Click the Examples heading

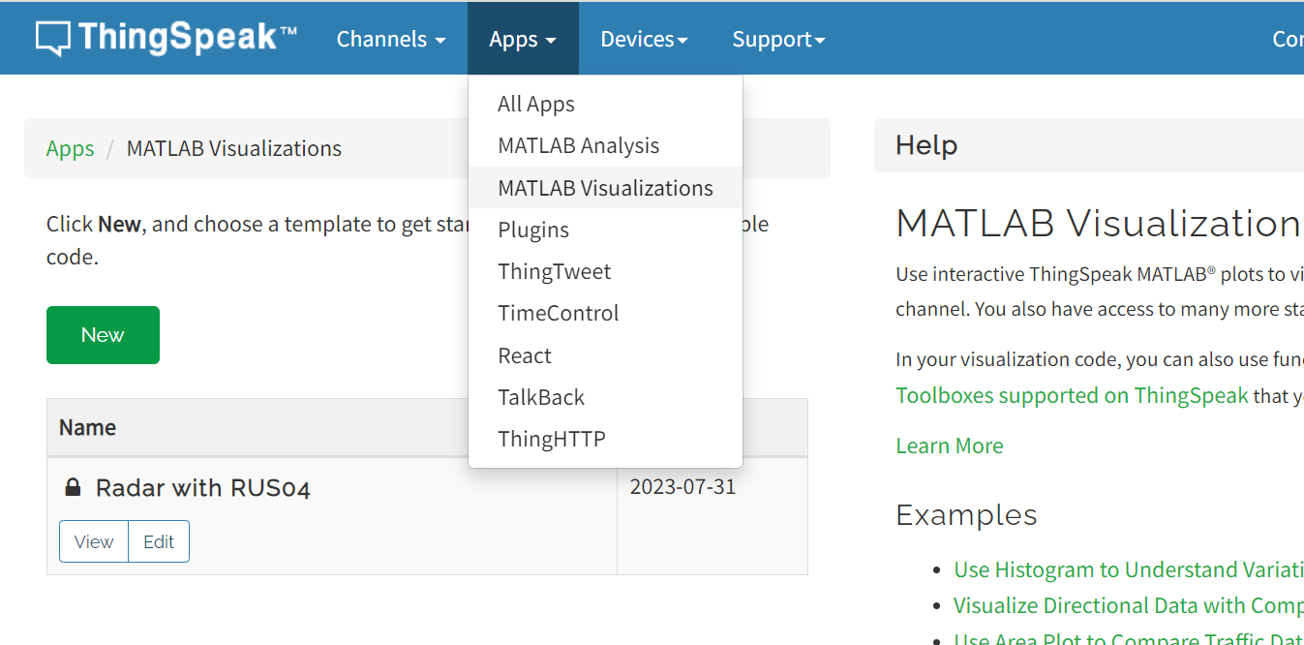(966, 514)
